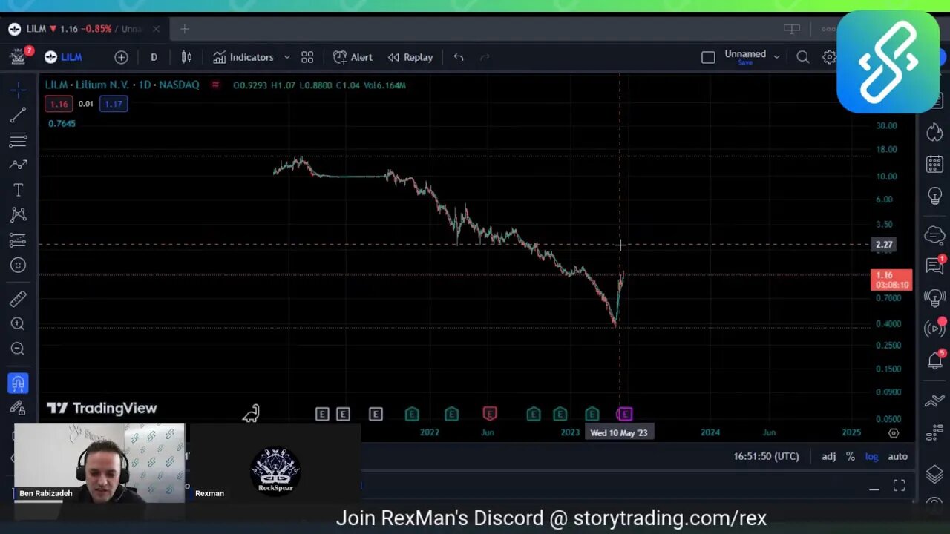Image resolution: width=950 pixels, height=534 pixels.
Task: Click the 1.16 current price label
Action: (891, 280)
